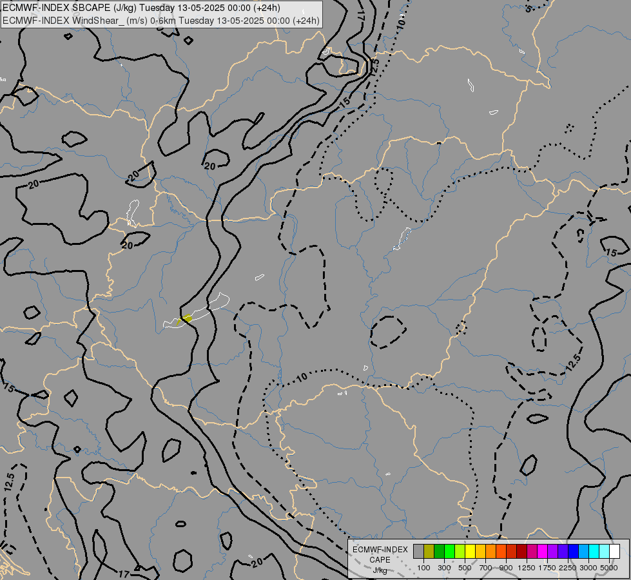Click the 1250 legend value

[527, 568]
